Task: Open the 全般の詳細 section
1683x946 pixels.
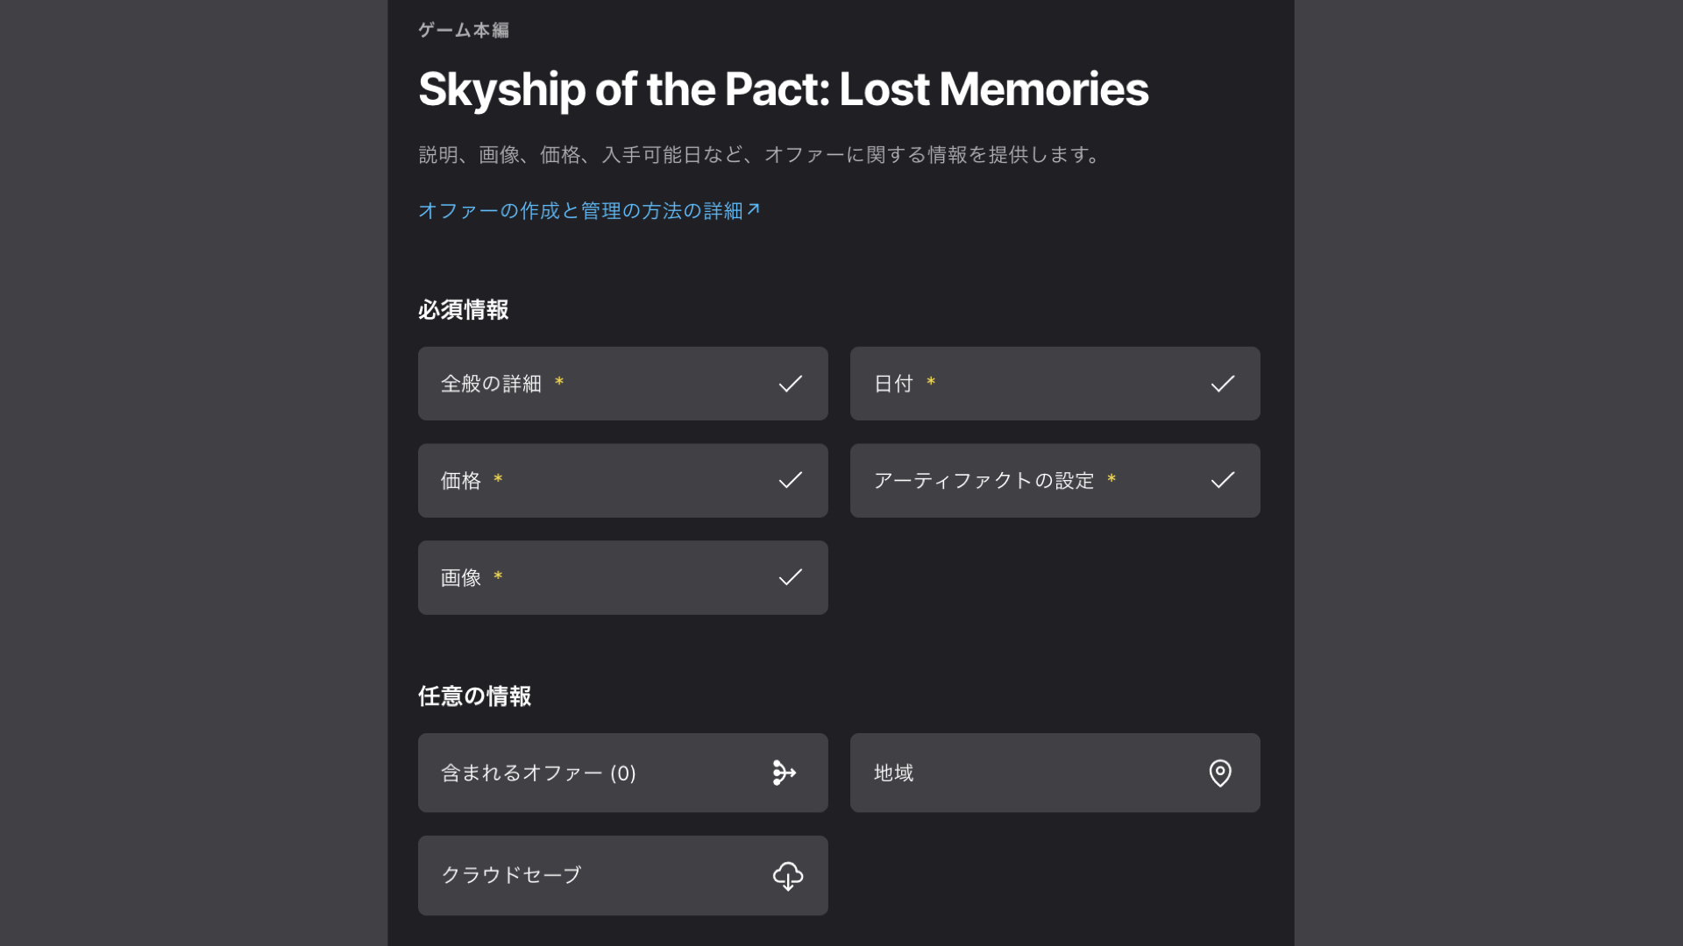Action: [491, 384]
